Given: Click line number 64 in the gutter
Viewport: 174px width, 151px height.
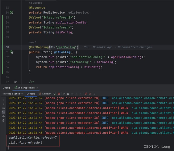Looking at the screenshot, I should (x=7, y=67).
